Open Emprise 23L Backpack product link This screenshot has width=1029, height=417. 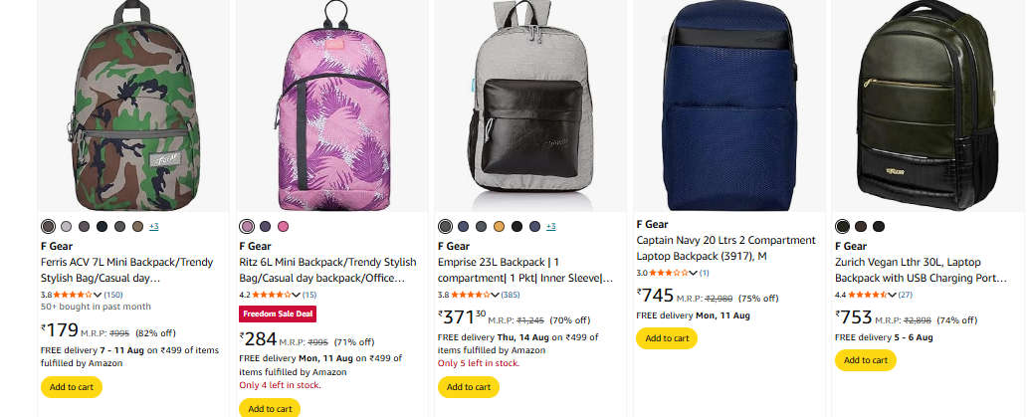coord(525,269)
